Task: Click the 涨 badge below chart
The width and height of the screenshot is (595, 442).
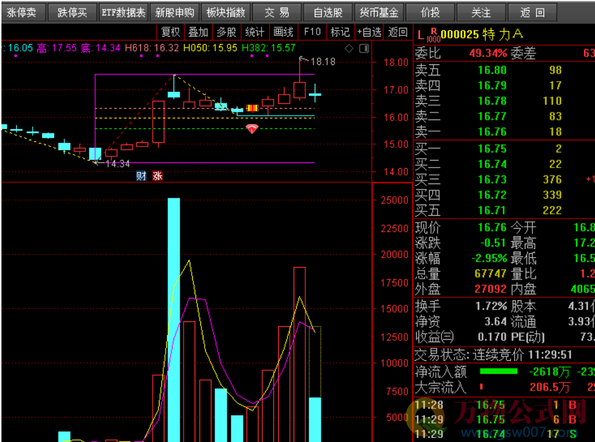Action: [158, 176]
